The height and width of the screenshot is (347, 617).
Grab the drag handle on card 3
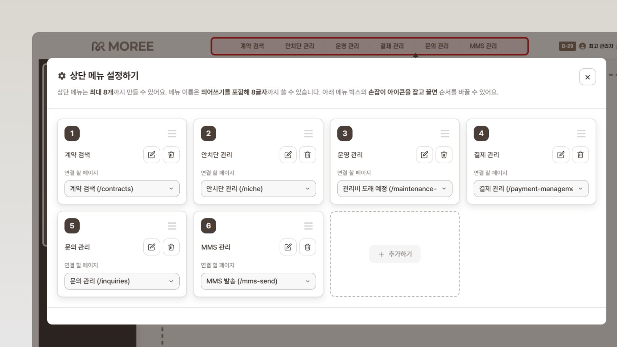point(445,134)
